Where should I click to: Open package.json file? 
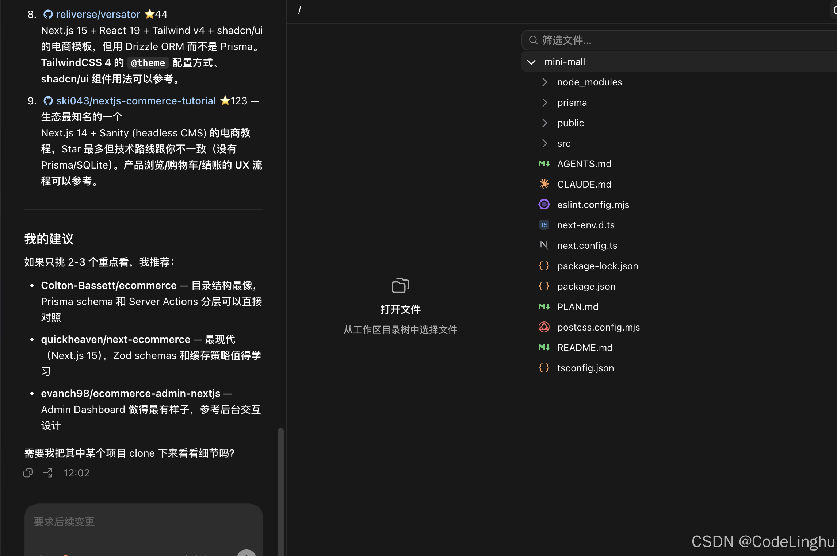pos(586,286)
